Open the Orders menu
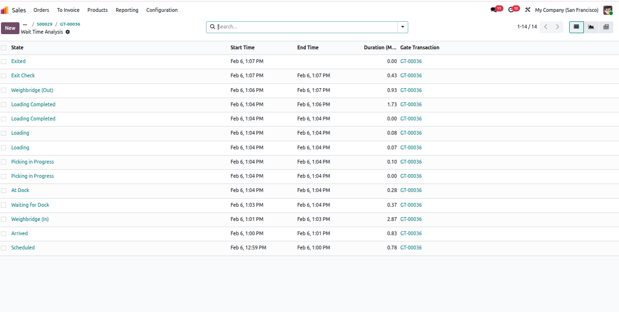 pos(41,10)
